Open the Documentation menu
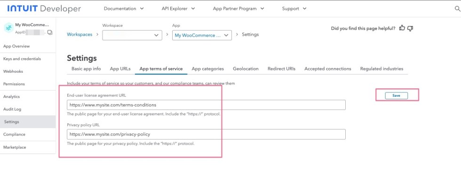461x182 pixels. point(124,8)
